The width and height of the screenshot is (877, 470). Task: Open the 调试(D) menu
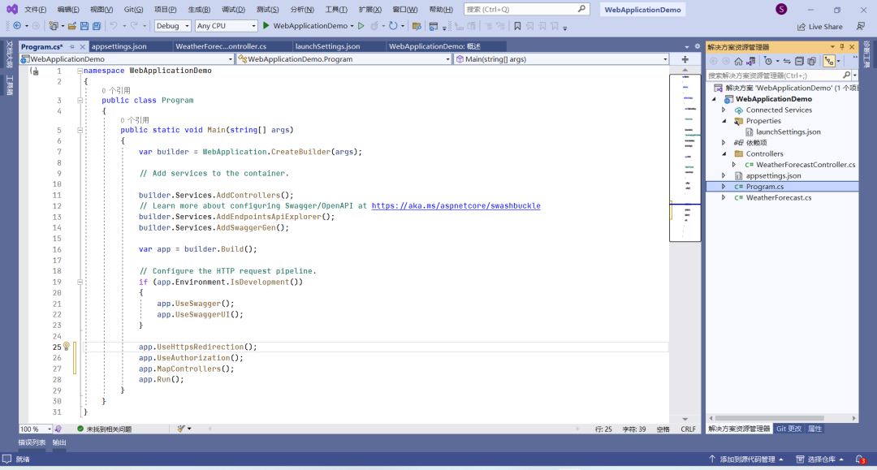[x=233, y=10]
